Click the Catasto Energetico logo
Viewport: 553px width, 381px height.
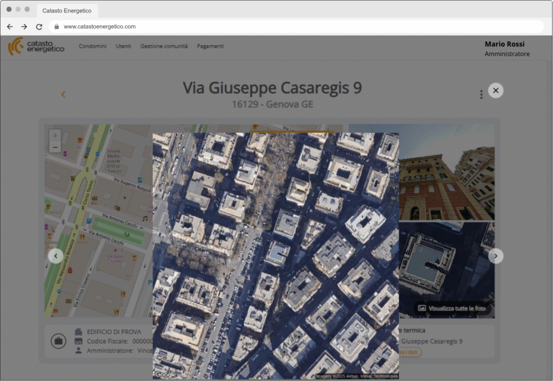[36, 46]
